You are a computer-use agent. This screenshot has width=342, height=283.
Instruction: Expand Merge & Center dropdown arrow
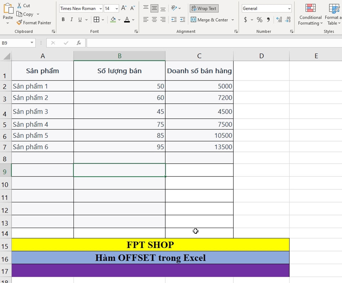pos(233,20)
